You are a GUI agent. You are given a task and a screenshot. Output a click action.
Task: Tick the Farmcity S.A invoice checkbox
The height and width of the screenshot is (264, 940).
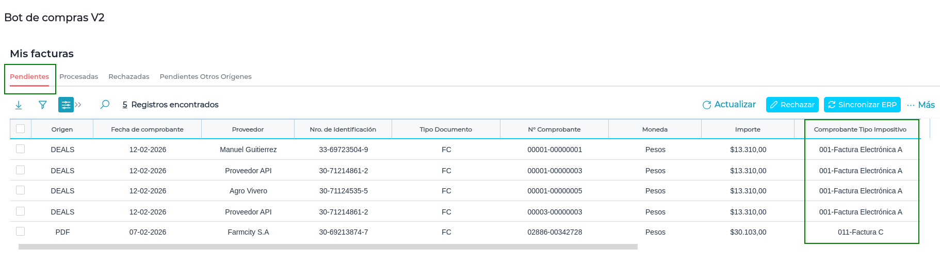pos(21,232)
